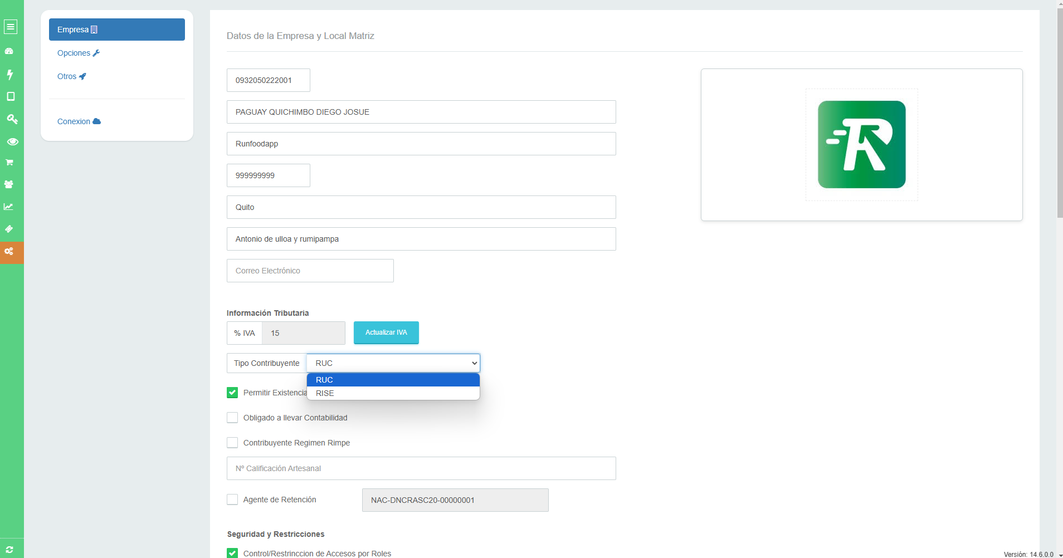
Task: Collapse the Tipo Contribuyente dropdown
Action: click(393, 363)
